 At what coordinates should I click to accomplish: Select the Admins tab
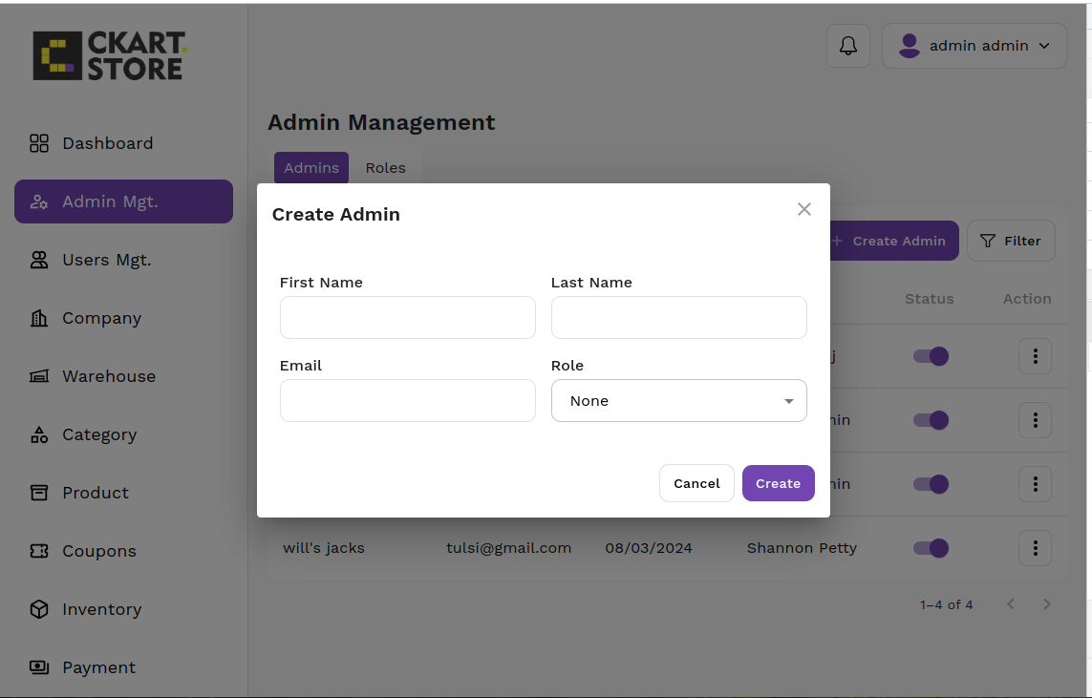311,168
